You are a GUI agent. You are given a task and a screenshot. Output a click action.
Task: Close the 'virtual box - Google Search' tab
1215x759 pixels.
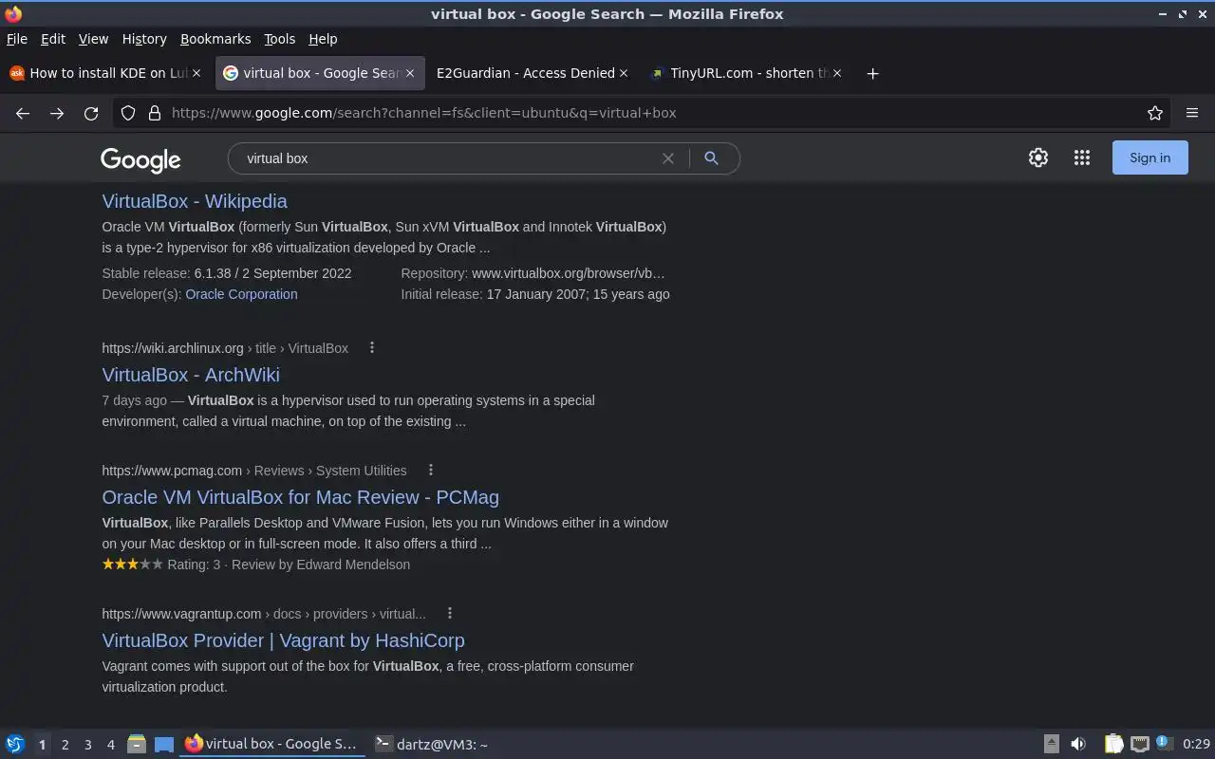(410, 73)
